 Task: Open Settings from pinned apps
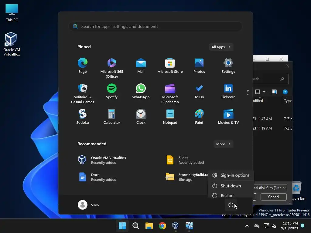coord(228,66)
